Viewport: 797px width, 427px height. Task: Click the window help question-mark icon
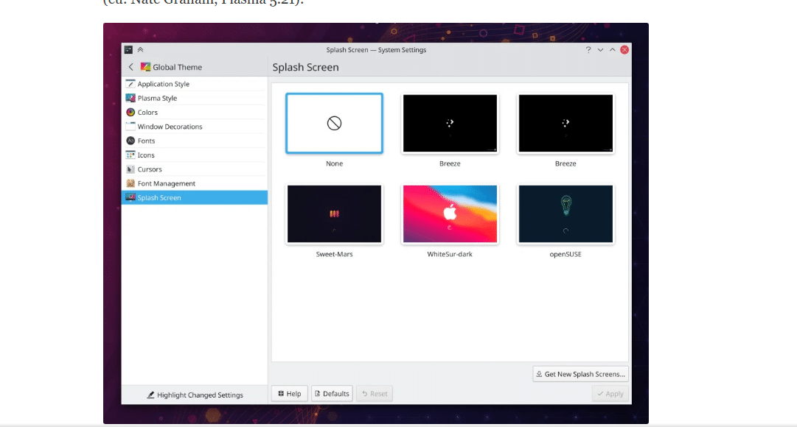(588, 50)
